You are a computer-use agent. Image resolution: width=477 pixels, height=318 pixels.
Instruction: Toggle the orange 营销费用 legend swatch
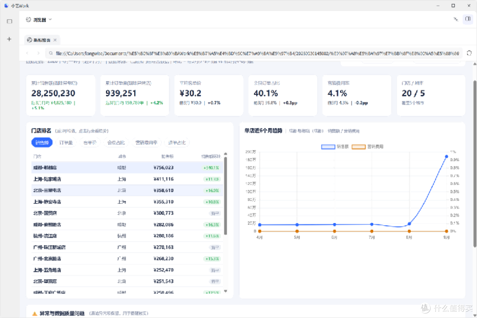coord(358,147)
